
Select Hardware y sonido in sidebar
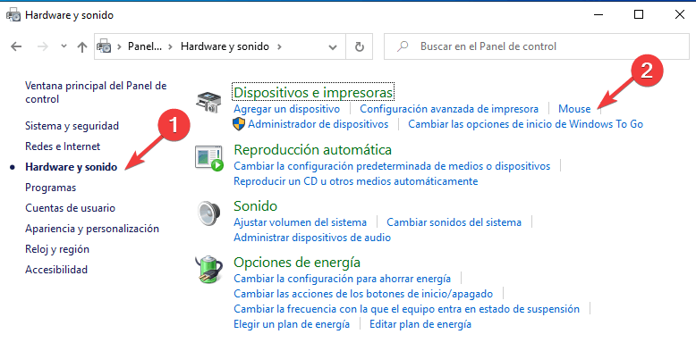(71, 167)
